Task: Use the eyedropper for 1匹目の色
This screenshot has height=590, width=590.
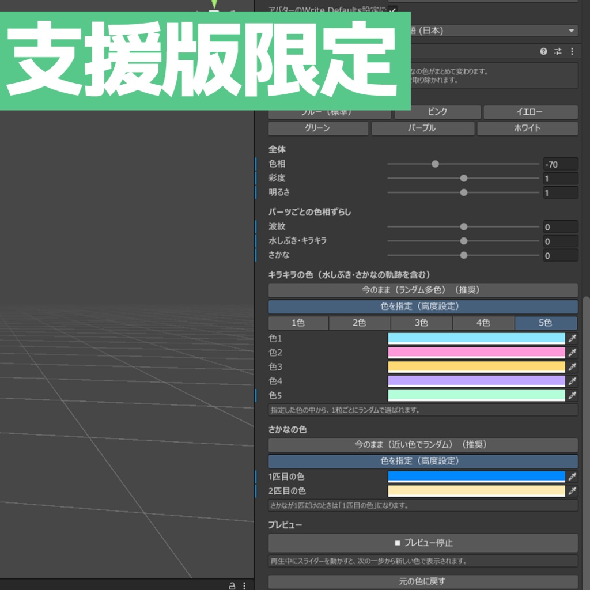Action: click(x=572, y=476)
